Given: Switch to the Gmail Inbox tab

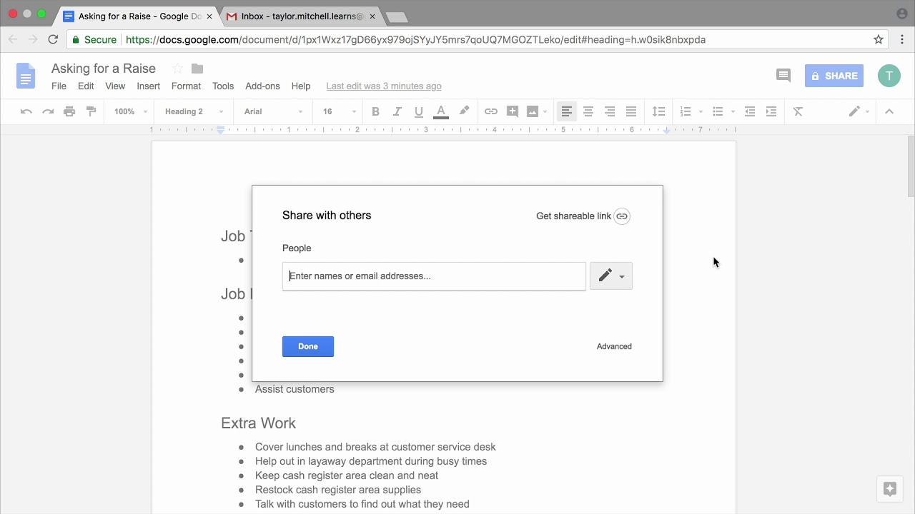Looking at the screenshot, I should tap(302, 16).
